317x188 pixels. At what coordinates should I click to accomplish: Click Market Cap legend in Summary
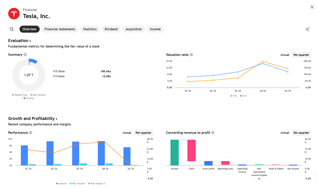point(19,95)
